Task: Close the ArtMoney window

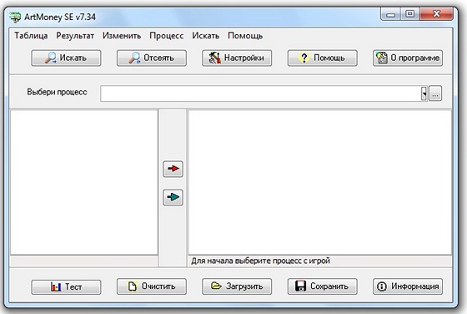Action: [436, 14]
